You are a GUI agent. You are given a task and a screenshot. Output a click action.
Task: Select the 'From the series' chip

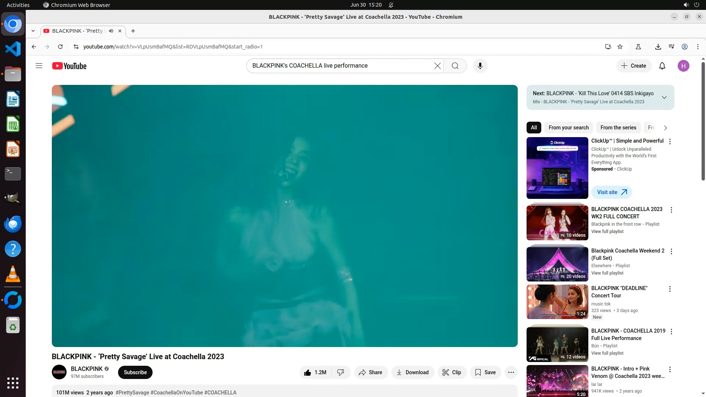tap(618, 128)
